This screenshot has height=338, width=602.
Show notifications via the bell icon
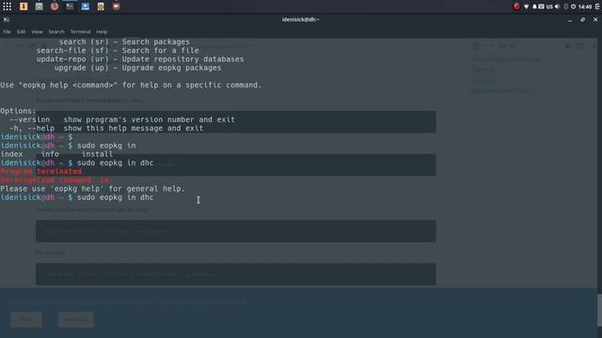click(x=534, y=7)
